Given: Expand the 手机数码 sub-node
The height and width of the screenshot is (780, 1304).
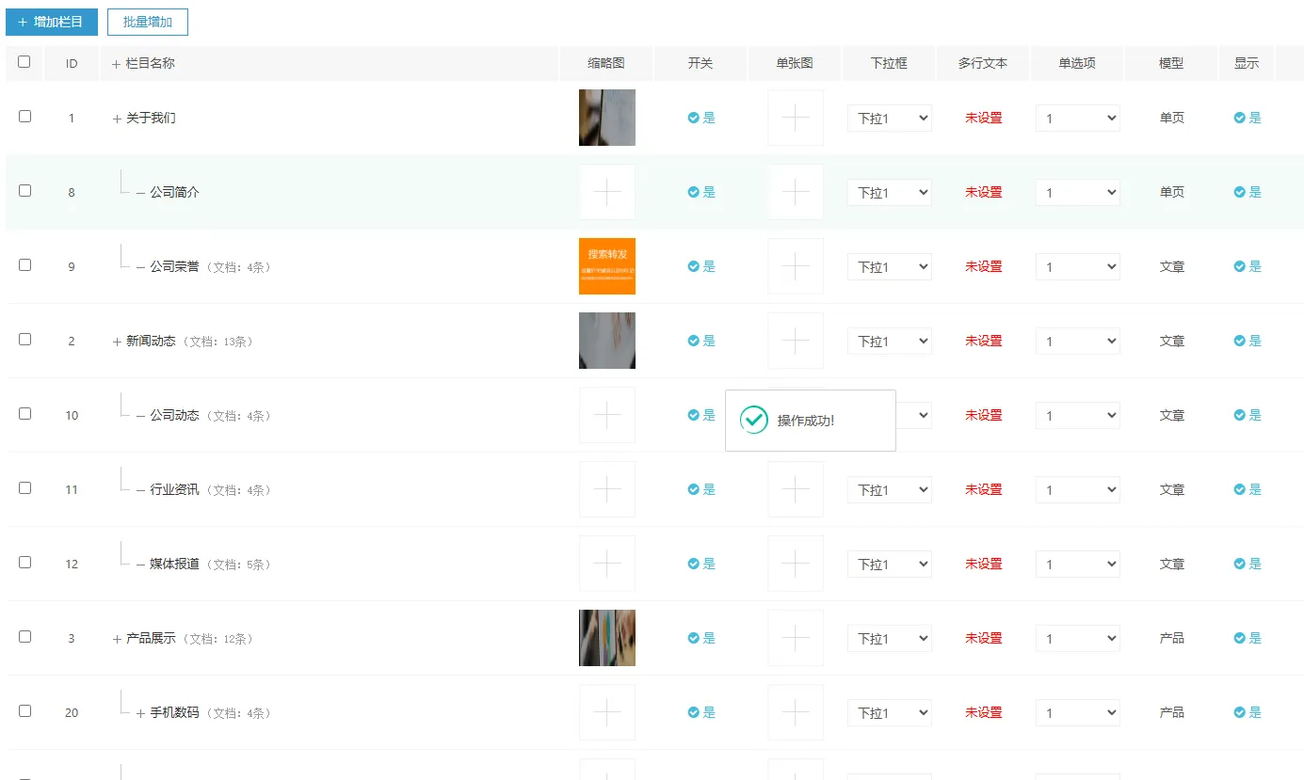Looking at the screenshot, I should (140, 713).
